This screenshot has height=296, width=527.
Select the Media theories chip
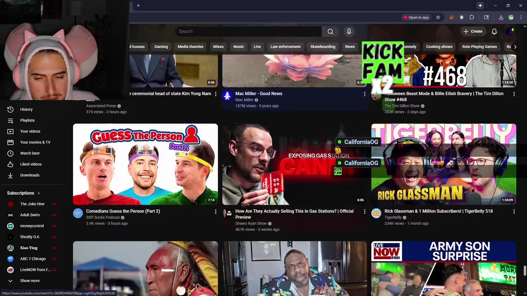(x=190, y=46)
